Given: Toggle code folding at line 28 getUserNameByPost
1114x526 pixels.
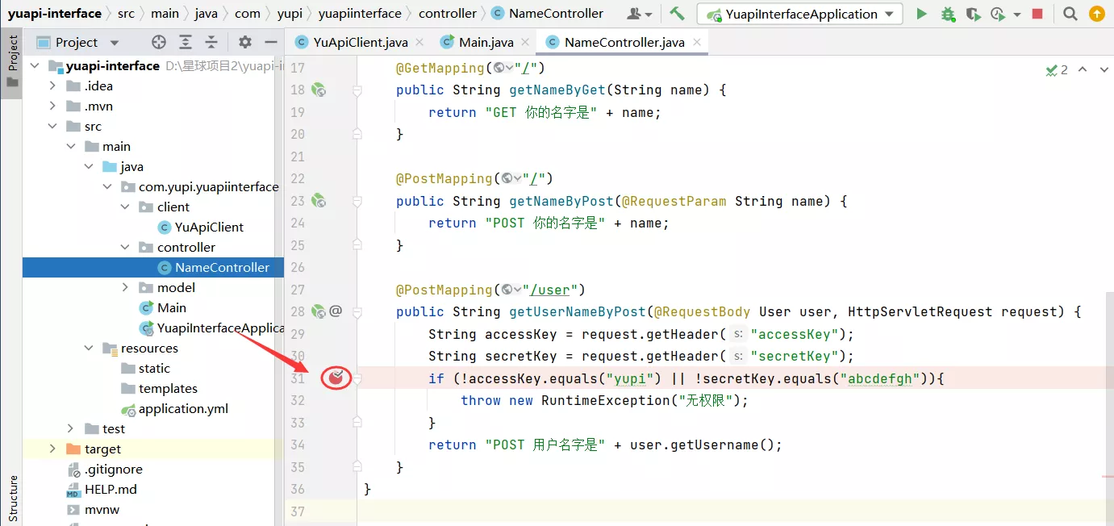Looking at the screenshot, I should [357, 311].
